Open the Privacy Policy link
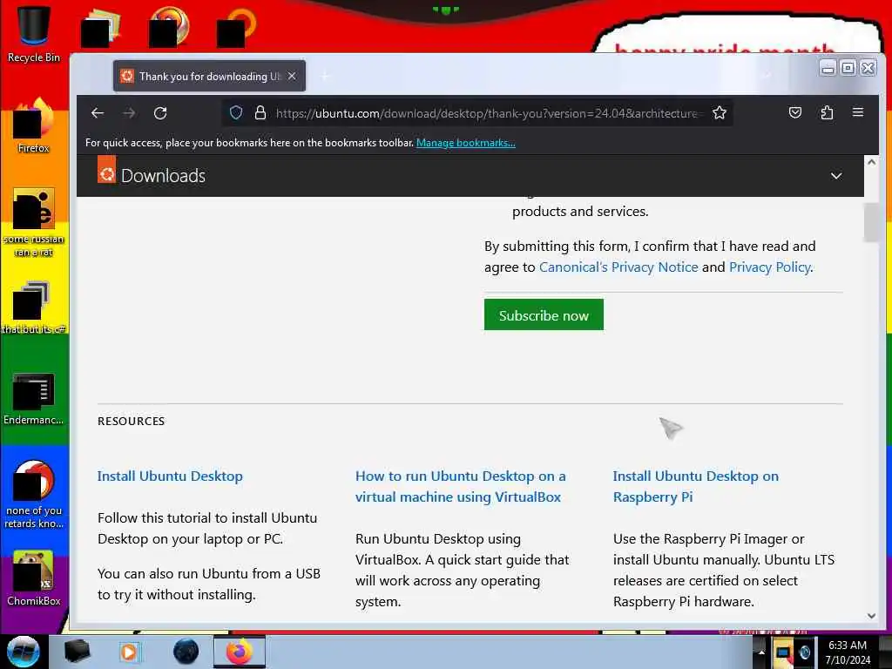This screenshot has width=892, height=669. pos(770,267)
